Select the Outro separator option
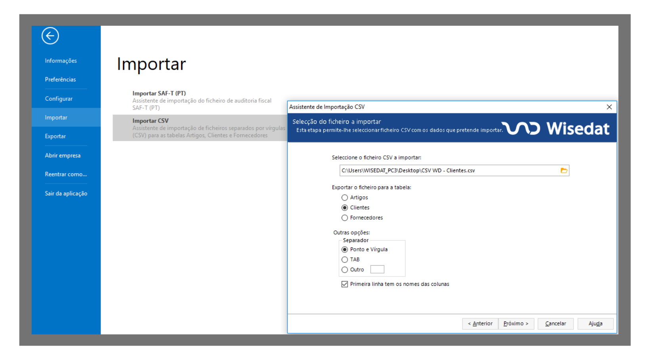This screenshot has width=650, height=354. tap(345, 270)
